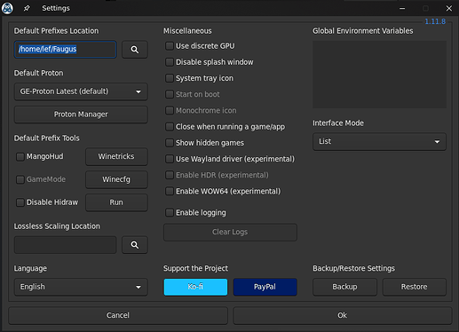Open Winecfg
Image resolution: width=459 pixels, height=332 pixels.
(116, 179)
